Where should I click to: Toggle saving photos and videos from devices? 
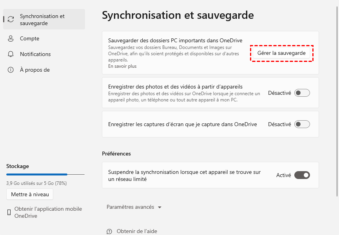tap(302, 93)
